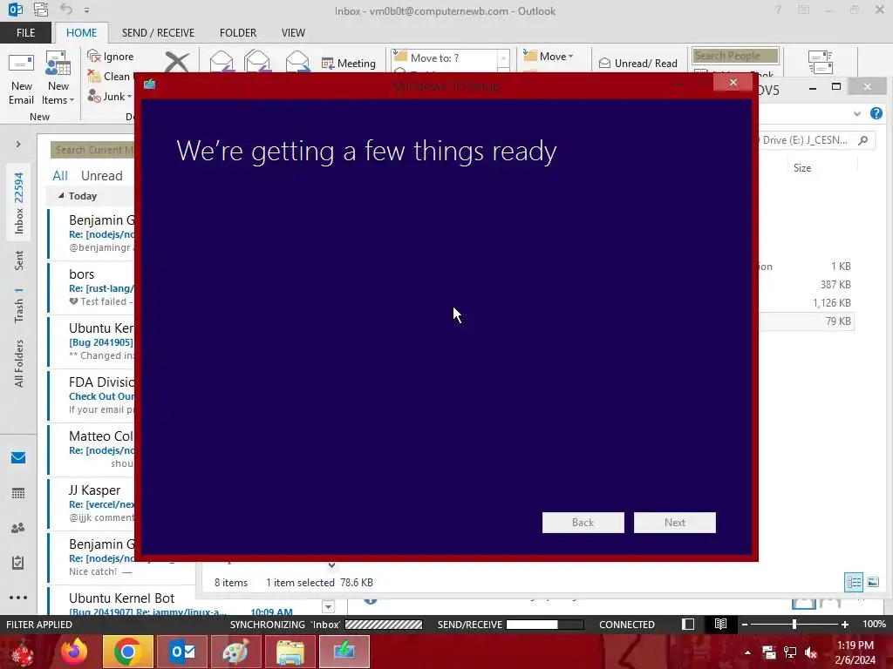
Task: Open Google Chrome from the taskbar
Action: [127, 652]
